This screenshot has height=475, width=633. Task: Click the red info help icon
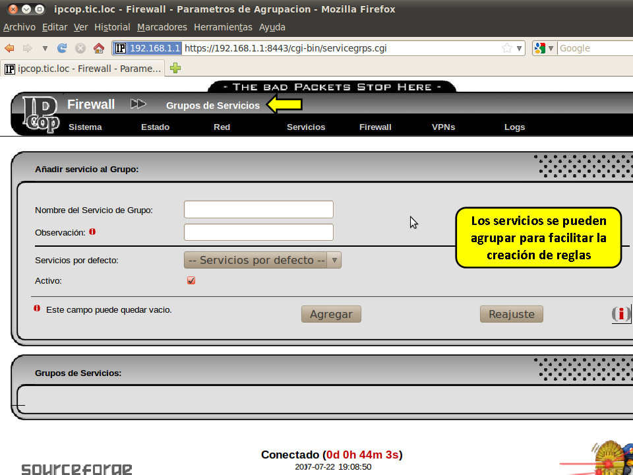click(x=620, y=314)
